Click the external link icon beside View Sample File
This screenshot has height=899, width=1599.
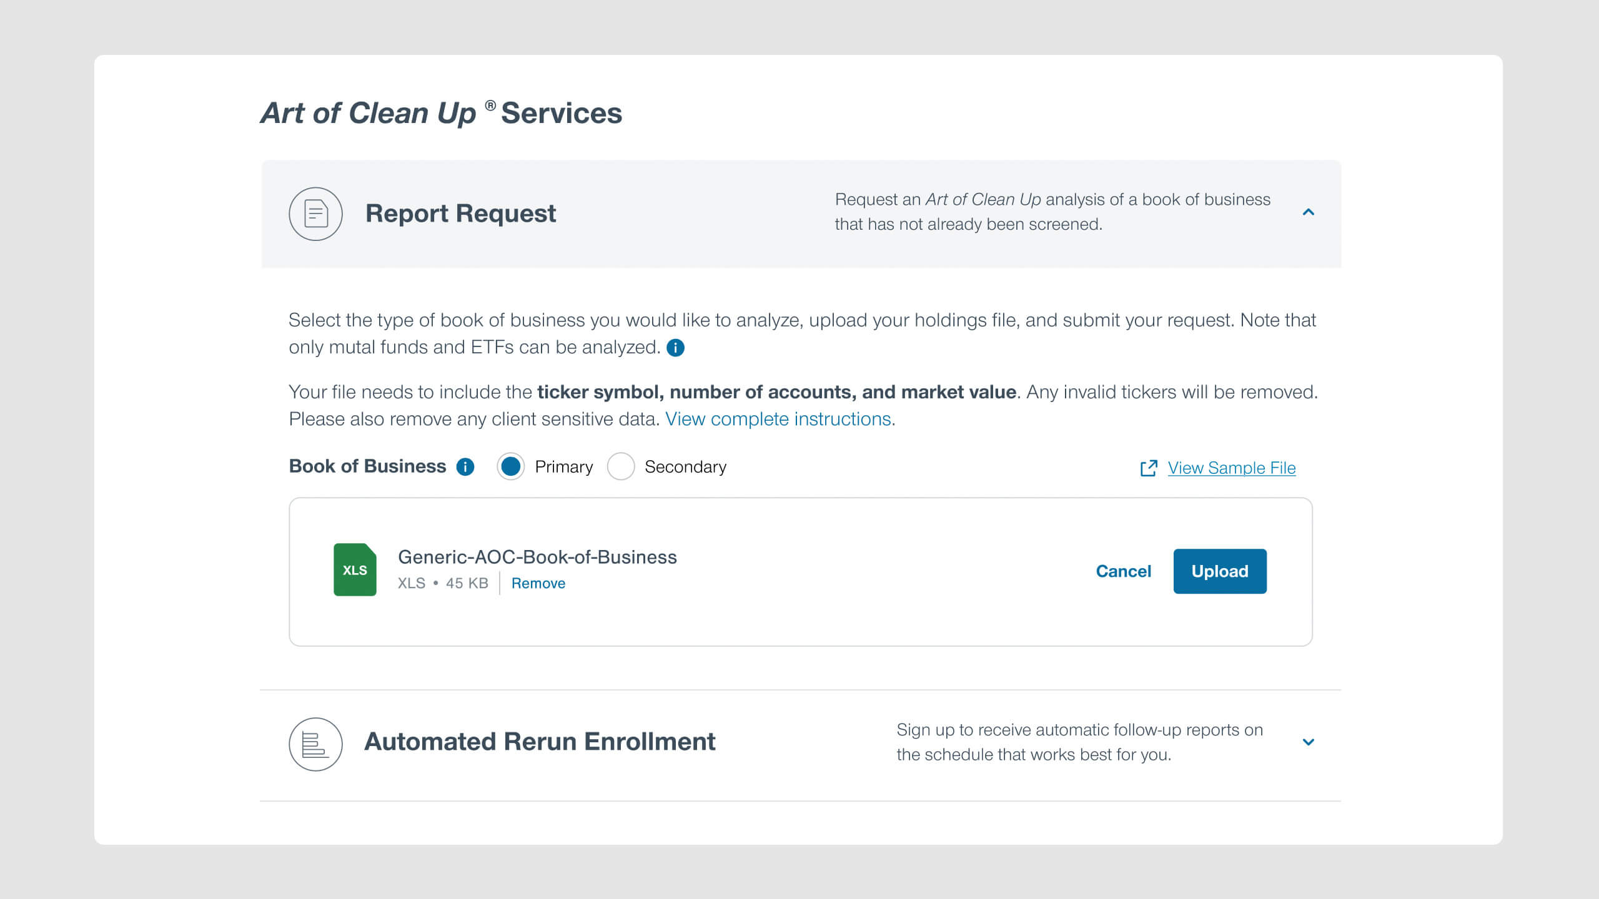(1148, 468)
